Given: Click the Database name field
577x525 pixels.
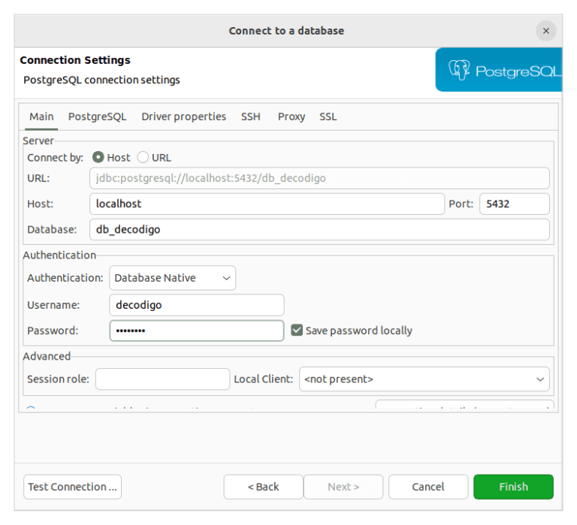Looking at the screenshot, I should click(319, 230).
